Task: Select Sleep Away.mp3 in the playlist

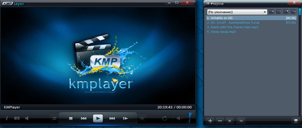Action: coord(251,32)
